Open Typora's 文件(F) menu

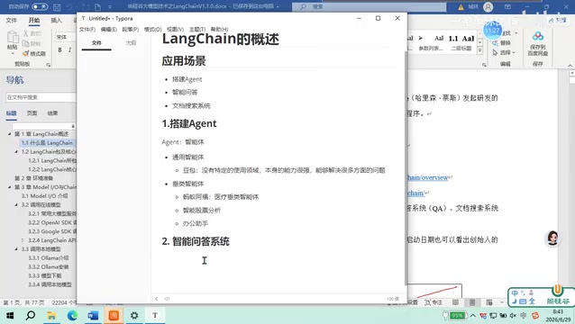[x=87, y=30]
